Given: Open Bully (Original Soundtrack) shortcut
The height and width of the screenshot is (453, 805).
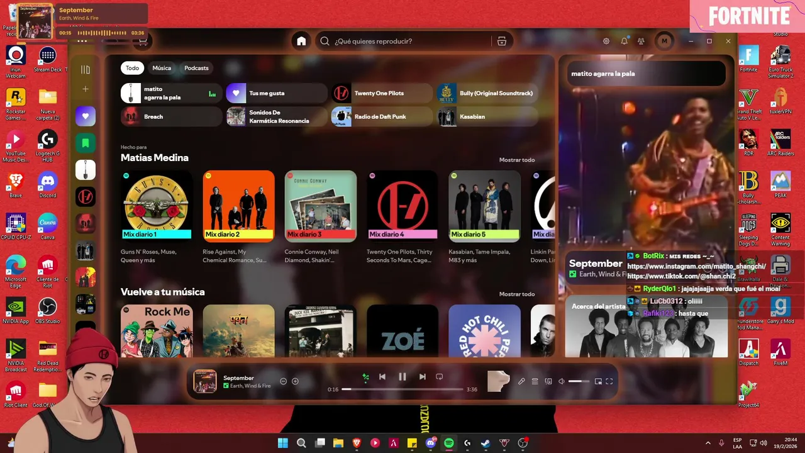Looking at the screenshot, I should (487, 93).
